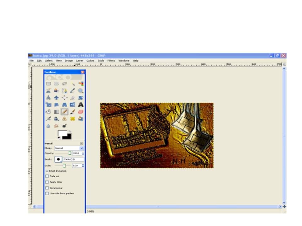This screenshot has width=302, height=226.
Task: Select the Text tool
Action: click(x=81, y=105)
